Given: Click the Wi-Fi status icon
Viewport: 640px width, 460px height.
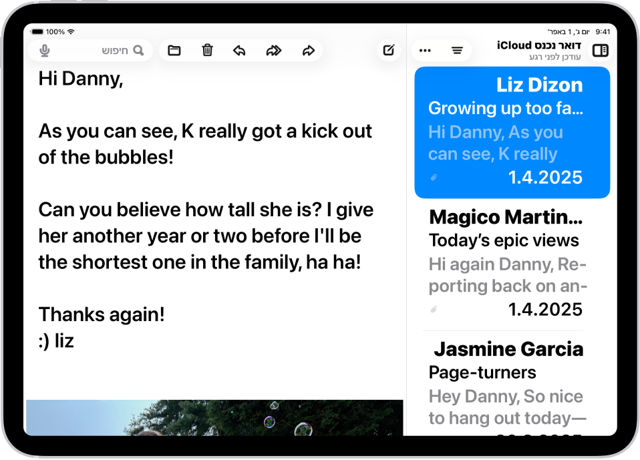Looking at the screenshot, I should point(71,31).
